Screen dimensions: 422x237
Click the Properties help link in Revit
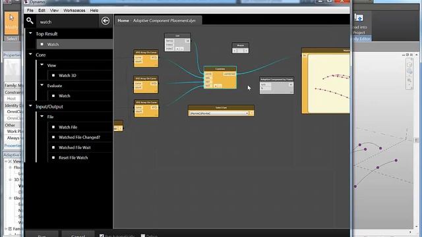pos(13,145)
